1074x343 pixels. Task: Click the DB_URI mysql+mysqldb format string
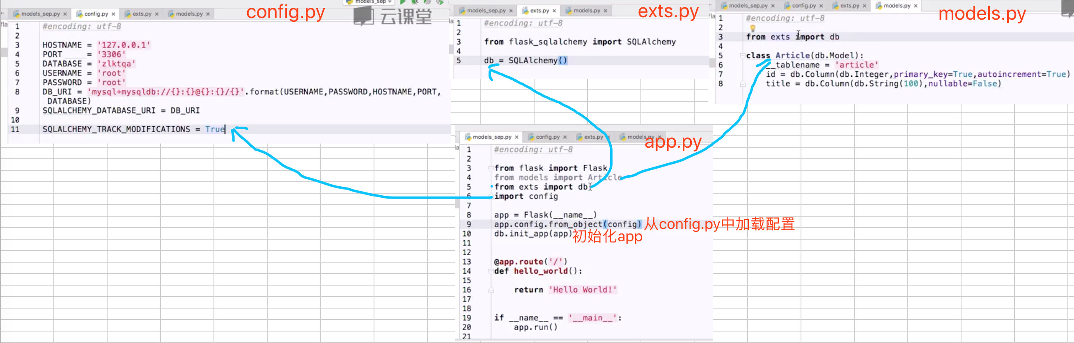pos(165,92)
